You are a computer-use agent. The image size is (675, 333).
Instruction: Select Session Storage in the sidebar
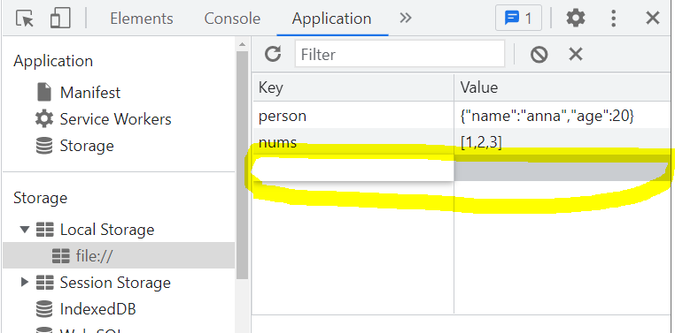pyautogui.click(x=115, y=283)
